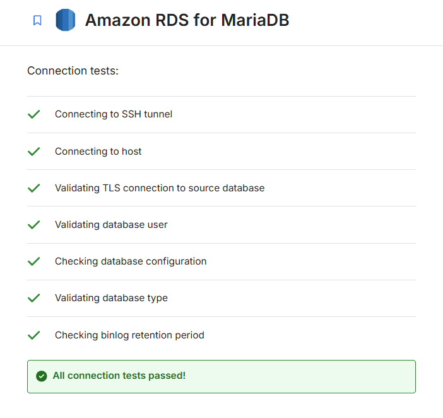The width and height of the screenshot is (443, 418).
Task: Click checkmark beside Validating database user
Action: pos(34,225)
